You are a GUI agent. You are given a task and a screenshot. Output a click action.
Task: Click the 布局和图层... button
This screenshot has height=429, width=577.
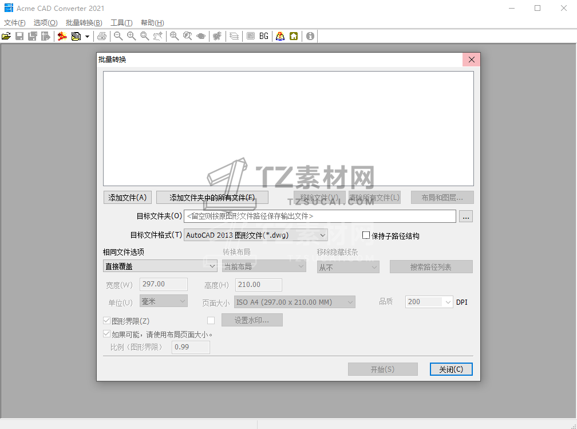[x=442, y=198]
